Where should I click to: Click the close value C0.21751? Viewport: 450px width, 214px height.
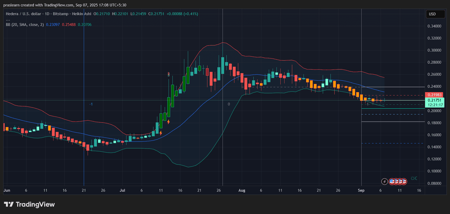(156, 14)
